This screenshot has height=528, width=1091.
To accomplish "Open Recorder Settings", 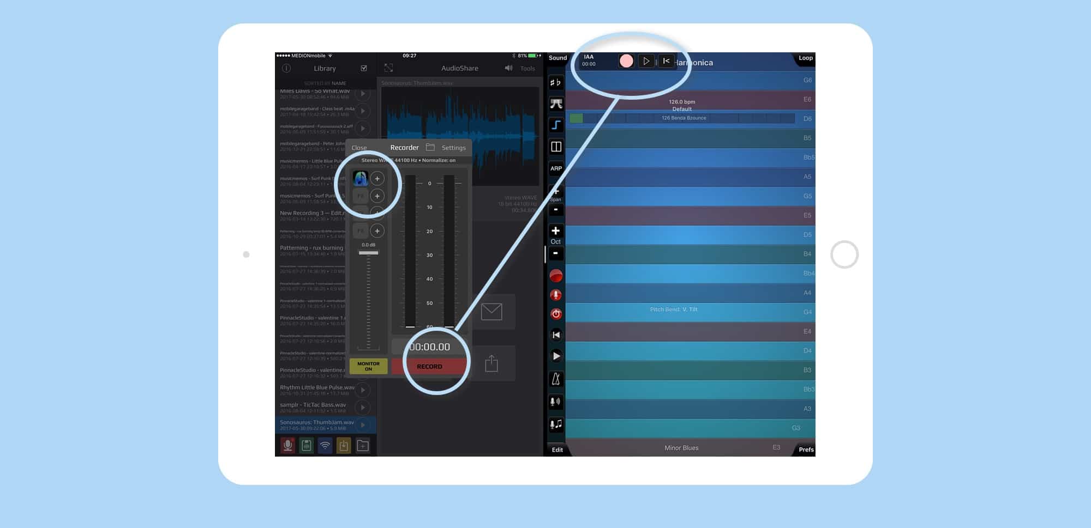I will tap(453, 148).
